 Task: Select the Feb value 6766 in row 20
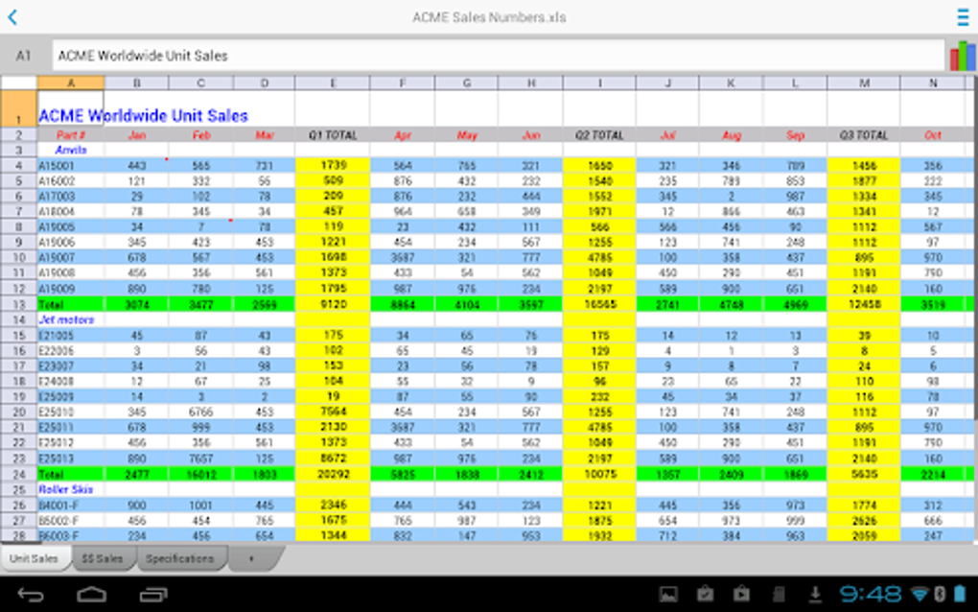click(x=200, y=412)
